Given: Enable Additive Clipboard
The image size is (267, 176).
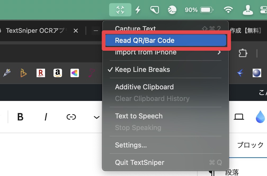Looking at the screenshot, I should (x=166, y=87).
